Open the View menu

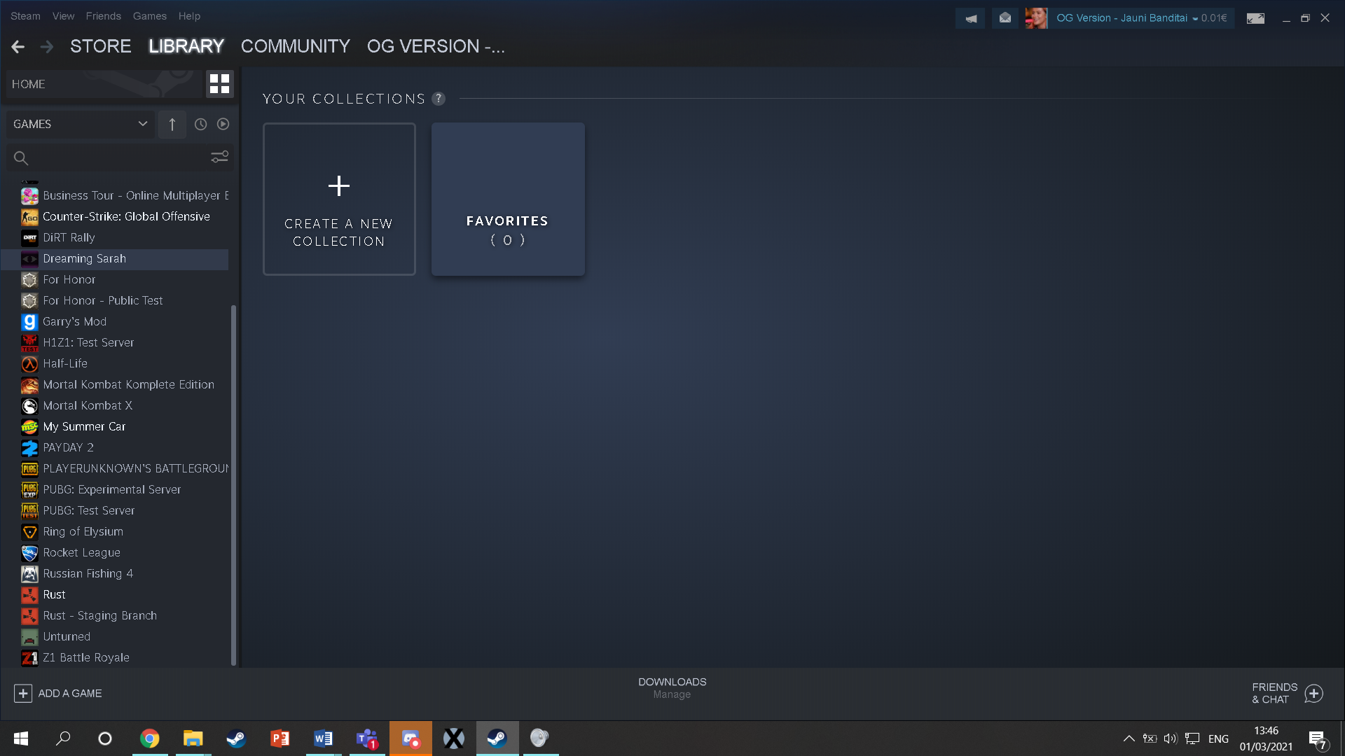click(x=63, y=16)
